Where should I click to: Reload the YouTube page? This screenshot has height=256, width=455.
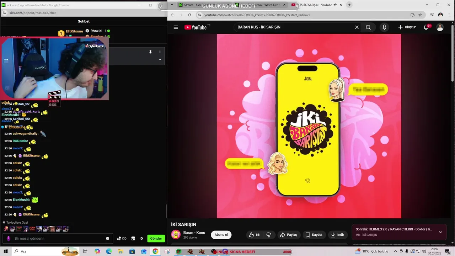tap(189, 15)
